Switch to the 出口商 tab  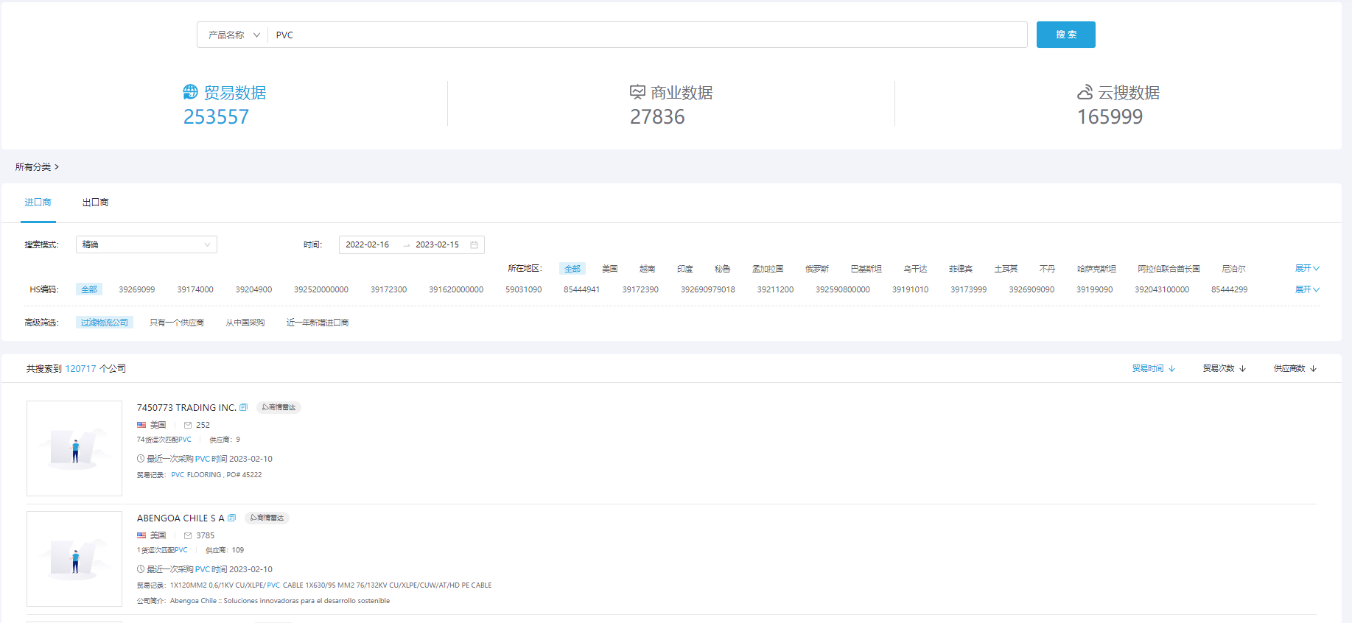point(95,203)
